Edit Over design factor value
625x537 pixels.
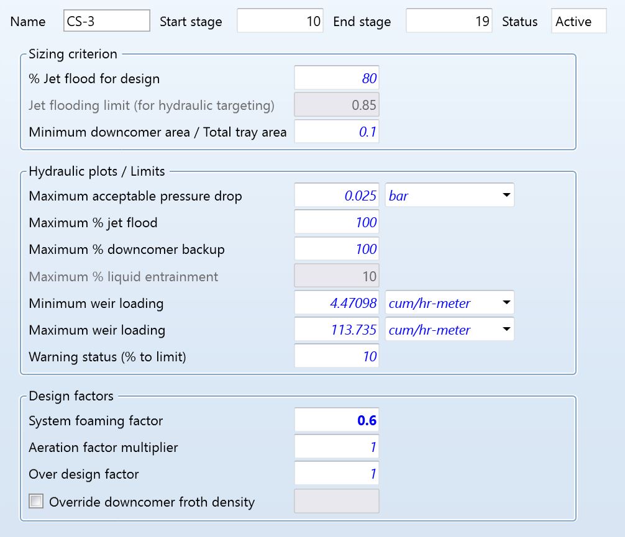tap(336, 474)
